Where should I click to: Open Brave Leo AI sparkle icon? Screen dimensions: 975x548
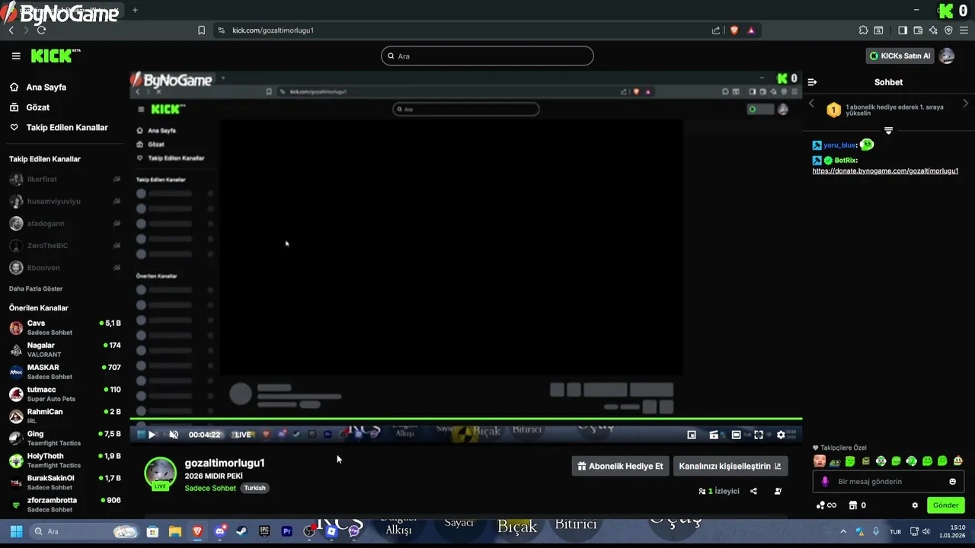[933, 30]
